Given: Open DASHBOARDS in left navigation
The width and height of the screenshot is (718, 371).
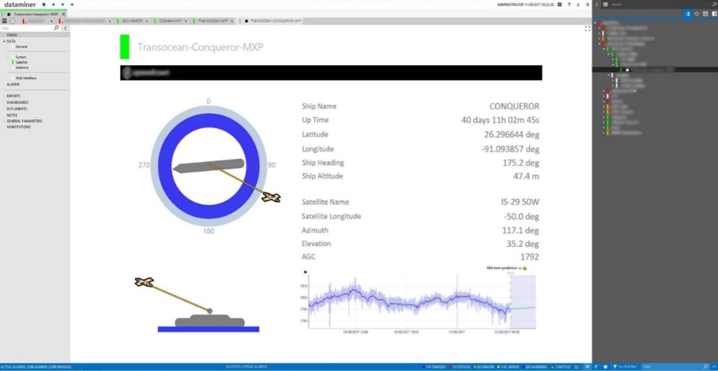Looking at the screenshot, I should (17, 103).
